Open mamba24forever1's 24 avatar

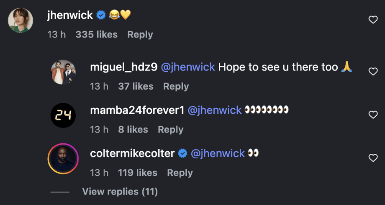pos(63,115)
